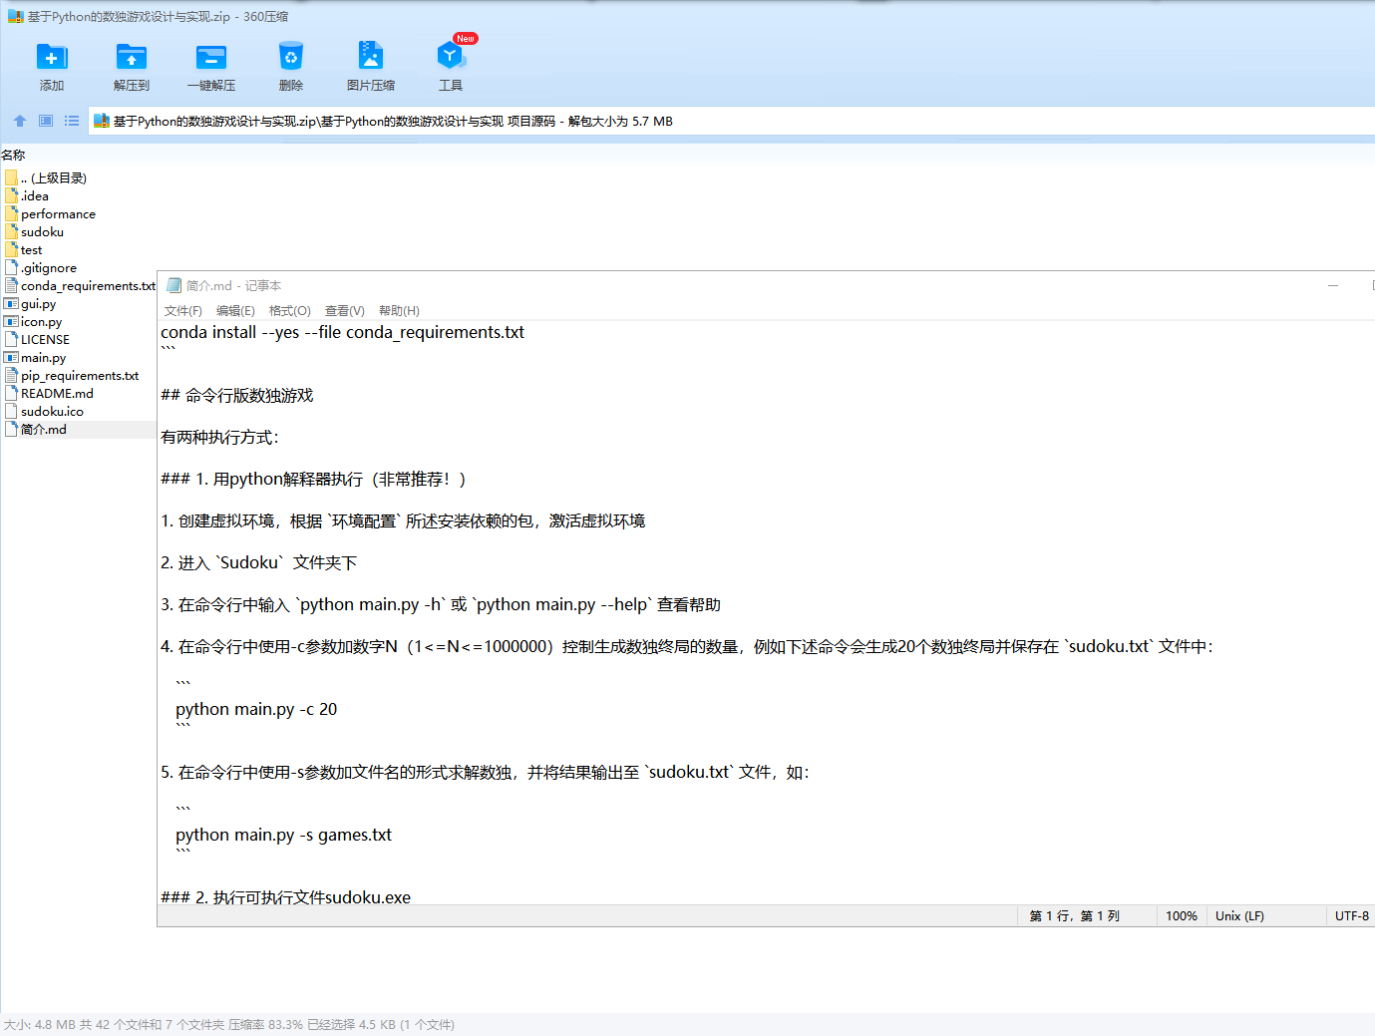Click the 删除 (Delete) trash icon
The width and height of the screenshot is (1375, 1036).
point(291,57)
